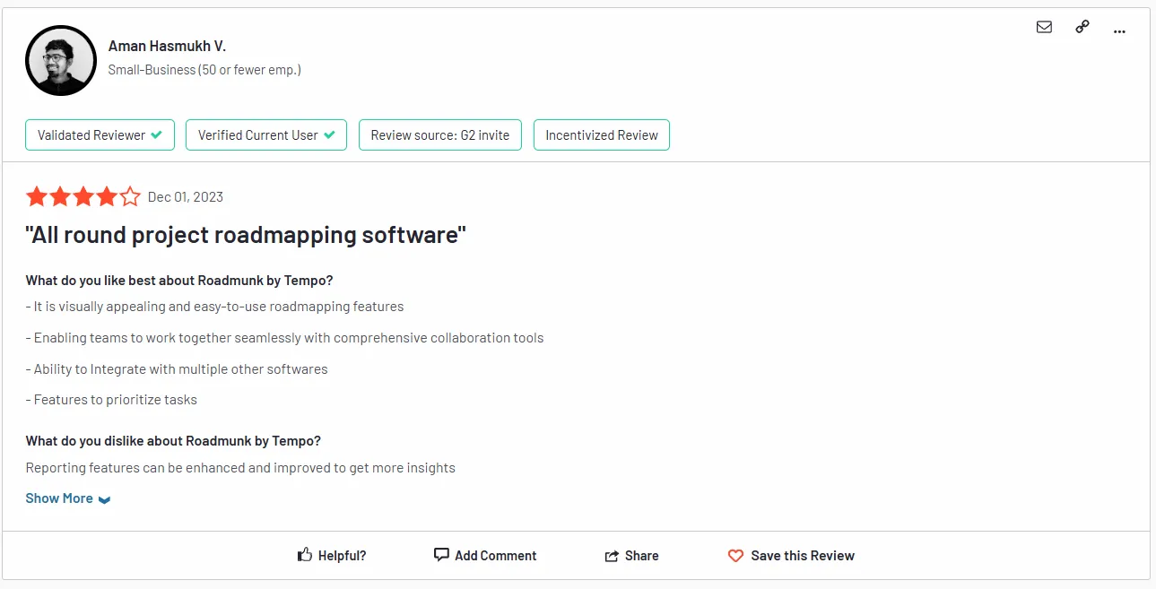Click the review date Dec 01, 2023

[186, 197]
